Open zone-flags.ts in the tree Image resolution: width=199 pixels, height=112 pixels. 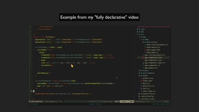pyautogui.click(x=149, y=91)
